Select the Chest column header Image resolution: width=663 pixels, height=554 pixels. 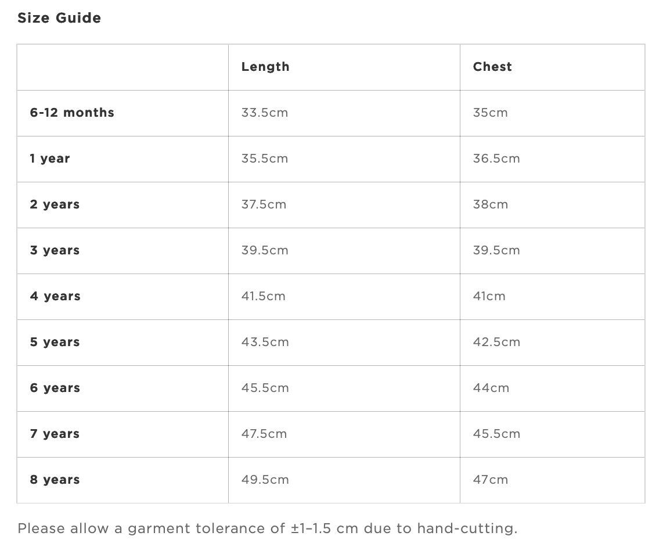(492, 67)
